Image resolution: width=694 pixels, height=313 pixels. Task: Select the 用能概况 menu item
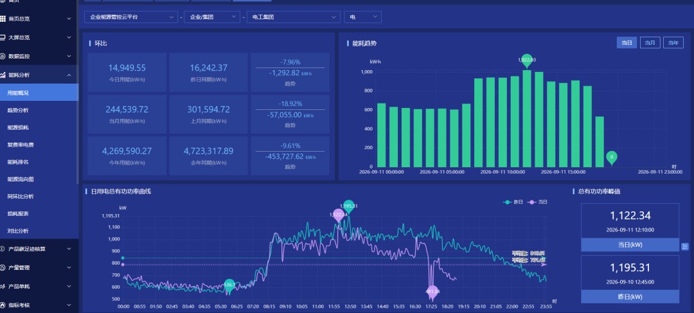point(39,93)
